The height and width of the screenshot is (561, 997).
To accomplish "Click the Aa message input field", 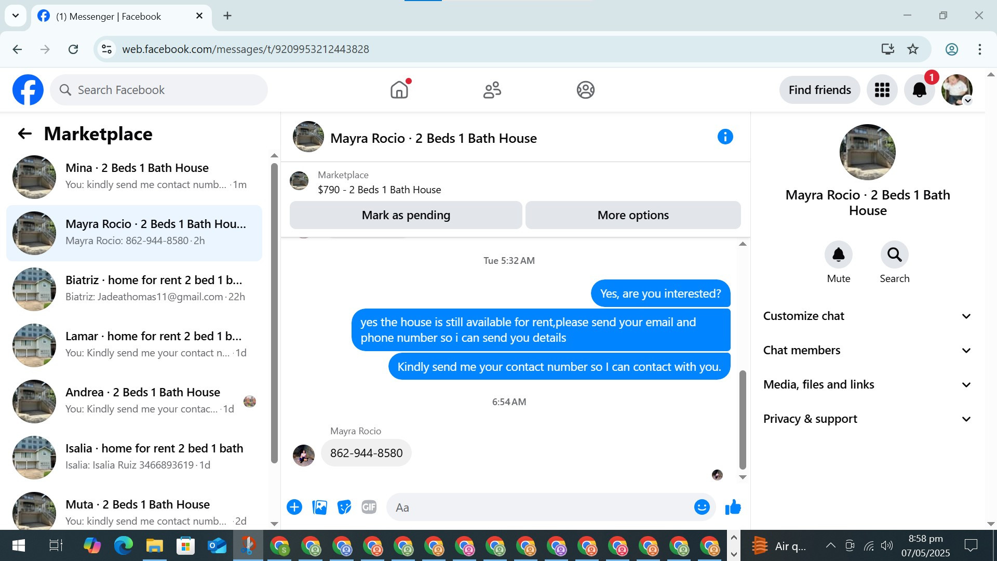I will pyautogui.click(x=540, y=507).
